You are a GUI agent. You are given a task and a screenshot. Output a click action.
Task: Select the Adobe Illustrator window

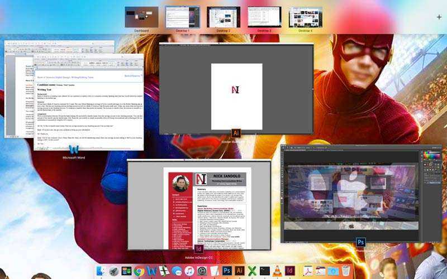[236, 88]
